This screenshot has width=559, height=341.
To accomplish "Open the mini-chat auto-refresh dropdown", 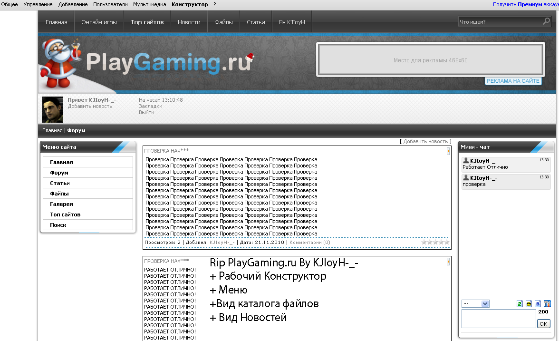I will click(x=475, y=303).
